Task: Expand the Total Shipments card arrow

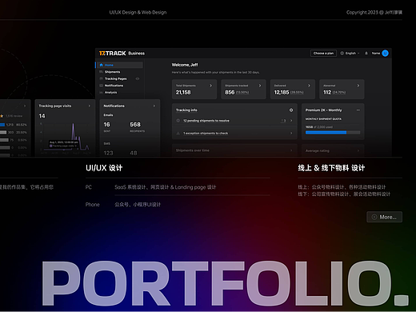Action: coord(210,86)
